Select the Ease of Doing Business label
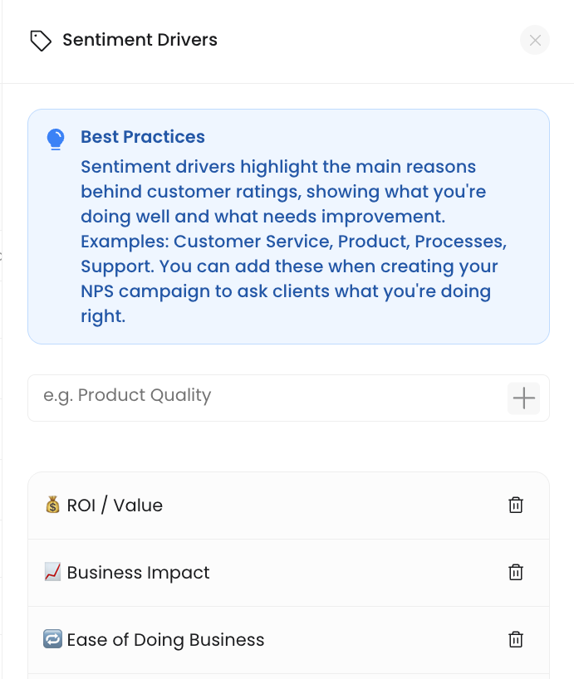This screenshot has width=574, height=679. click(x=165, y=640)
